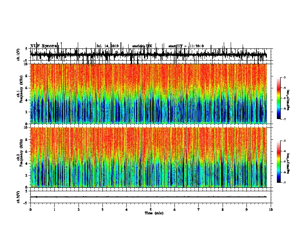The height and width of the screenshot is (235, 305).
Task: Click time axis tick label '4'
Action: coord(127,210)
